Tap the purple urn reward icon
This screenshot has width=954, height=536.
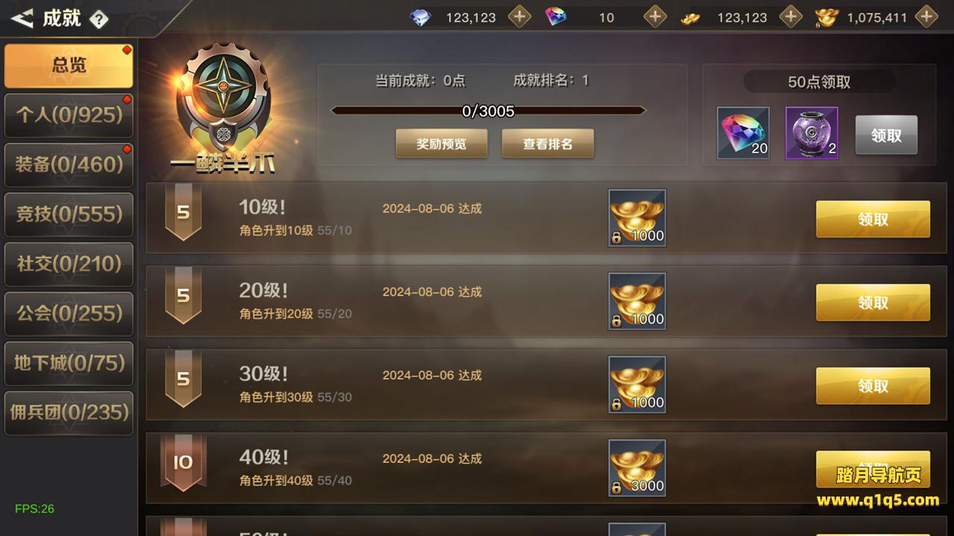point(812,133)
